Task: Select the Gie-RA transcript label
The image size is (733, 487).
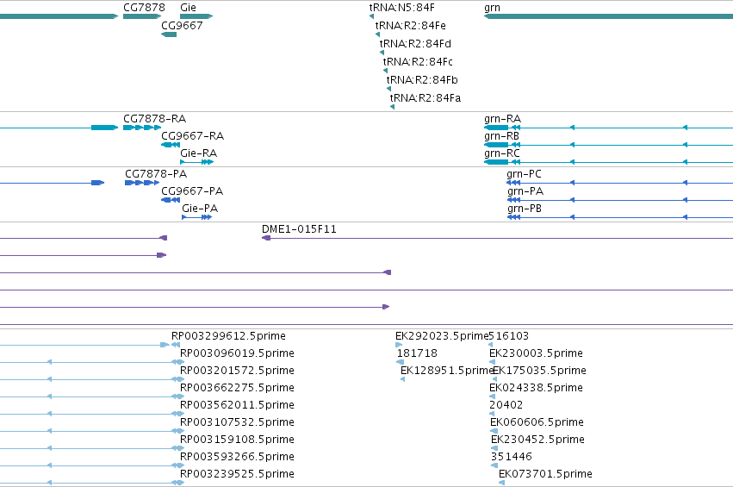Action: pos(199,153)
